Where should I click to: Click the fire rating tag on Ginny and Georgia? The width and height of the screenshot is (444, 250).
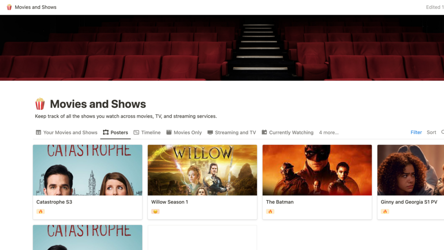click(385, 212)
